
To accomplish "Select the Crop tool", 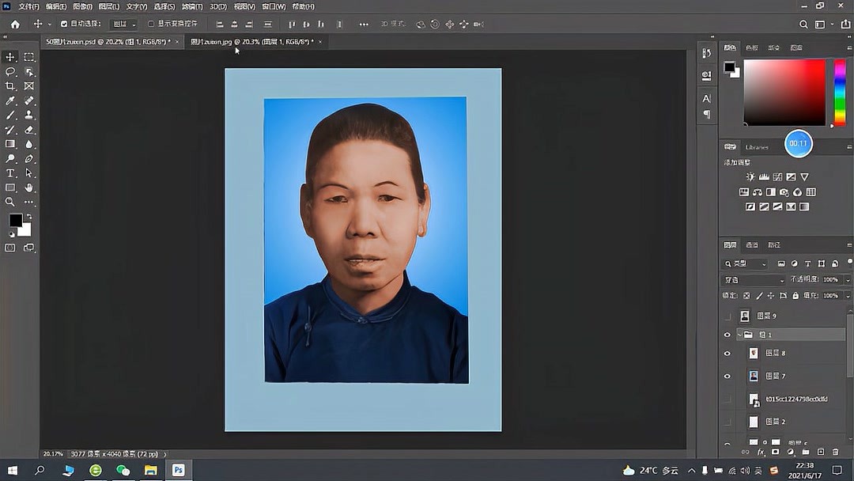I will coord(10,87).
